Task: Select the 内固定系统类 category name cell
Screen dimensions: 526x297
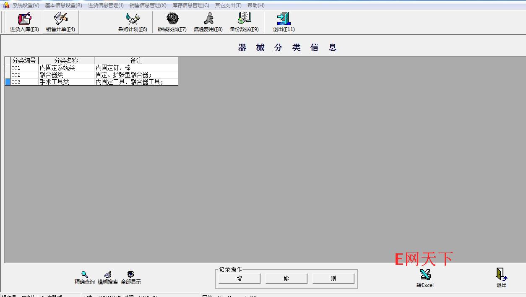Action: coord(66,68)
